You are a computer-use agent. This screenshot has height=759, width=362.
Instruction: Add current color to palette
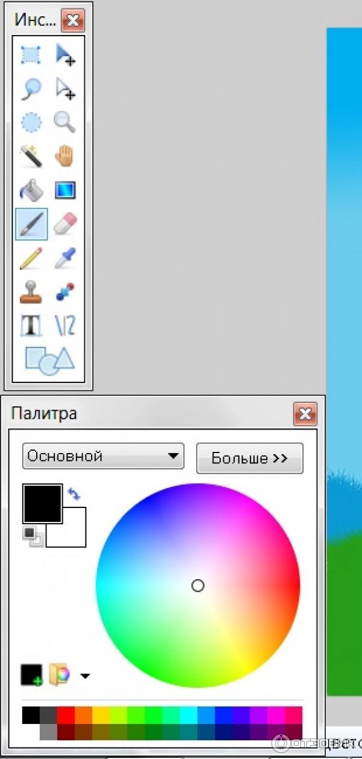[31, 675]
